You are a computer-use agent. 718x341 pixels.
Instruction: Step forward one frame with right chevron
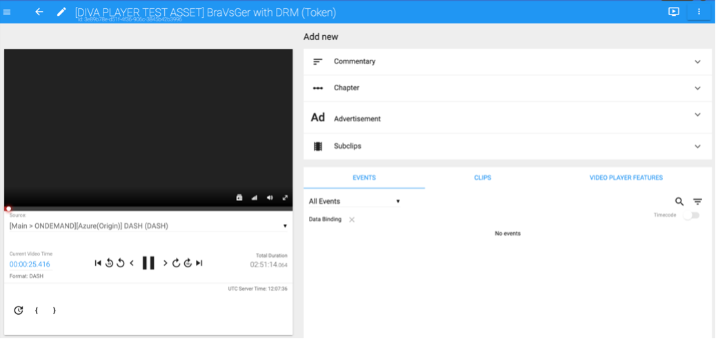point(166,263)
